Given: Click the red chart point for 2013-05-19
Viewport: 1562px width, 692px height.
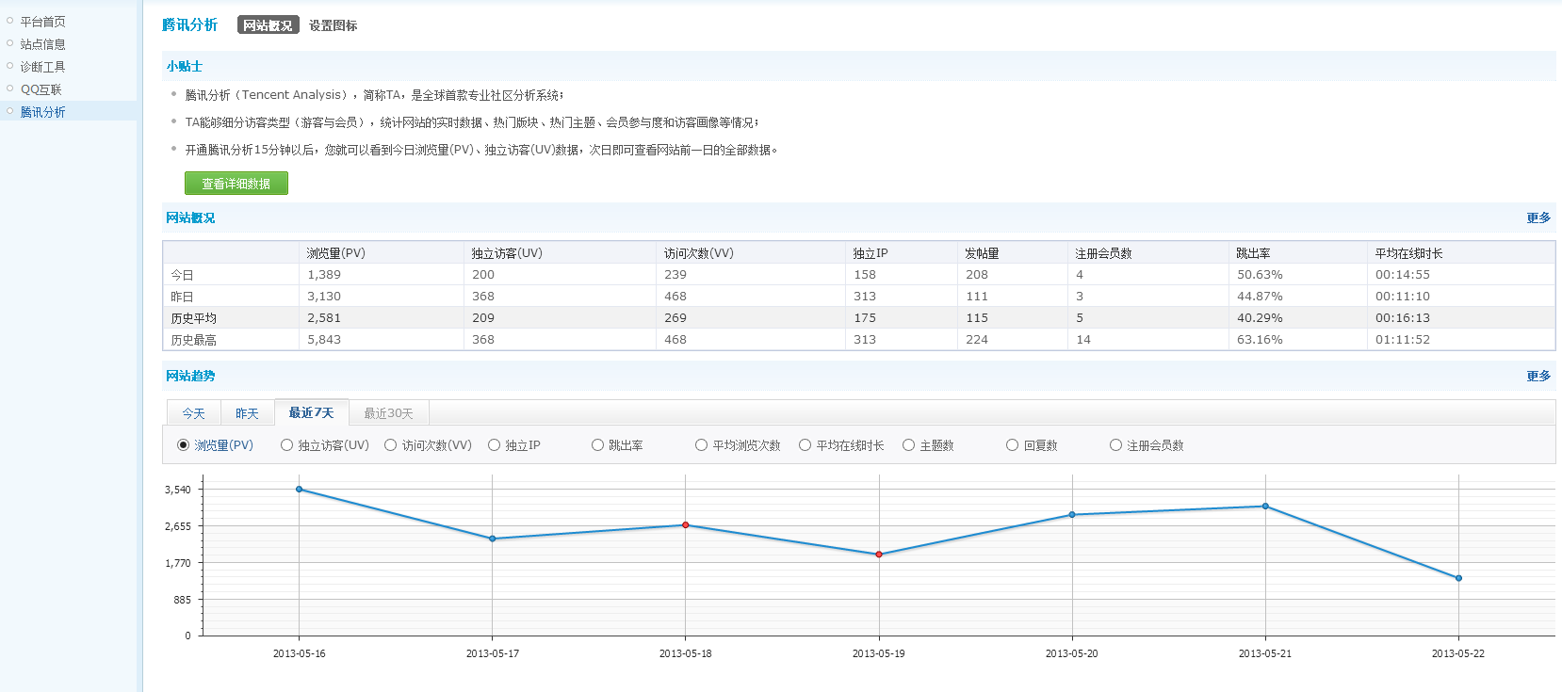Looking at the screenshot, I should (879, 555).
